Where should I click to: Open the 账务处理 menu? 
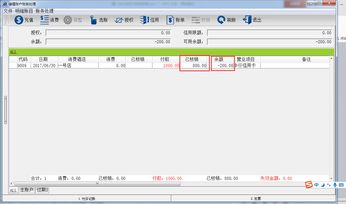pyautogui.click(x=44, y=11)
